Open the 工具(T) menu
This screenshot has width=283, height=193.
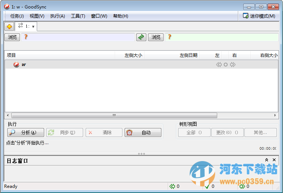(x=78, y=16)
